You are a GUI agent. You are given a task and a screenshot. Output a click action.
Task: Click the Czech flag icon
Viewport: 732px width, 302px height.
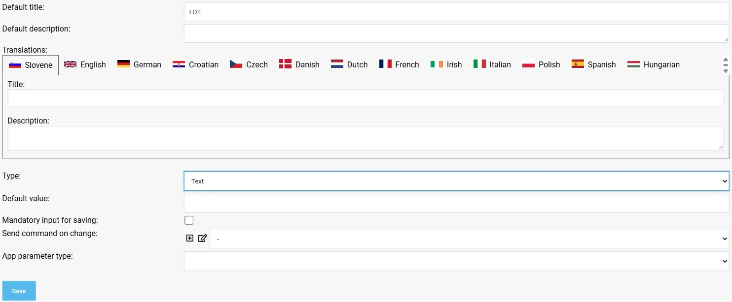(236, 64)
